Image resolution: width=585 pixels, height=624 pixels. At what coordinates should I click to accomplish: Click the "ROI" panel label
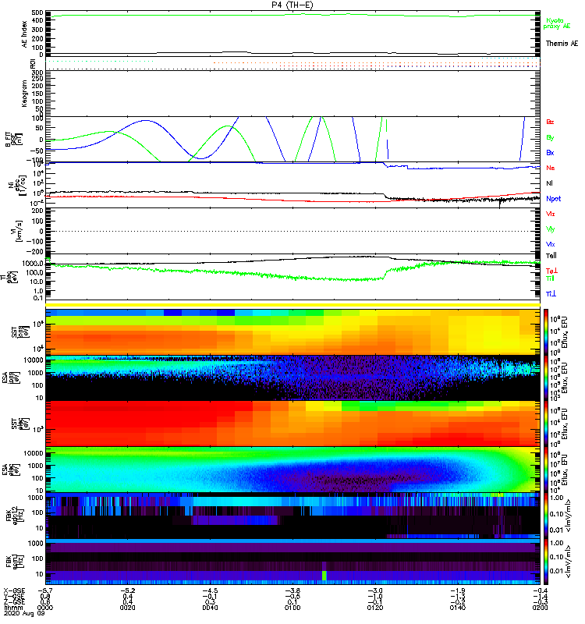click(x=33, y=64)
